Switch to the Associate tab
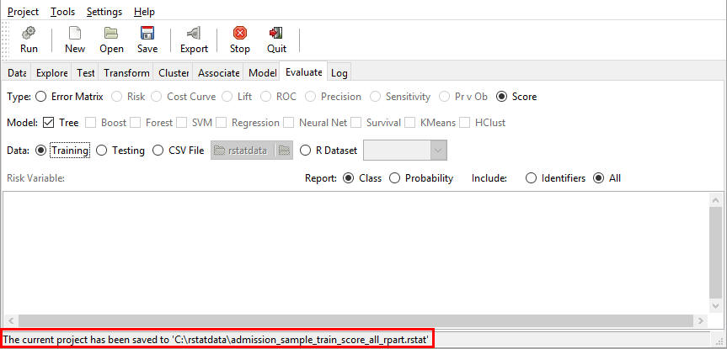Viewport: 727px width, 349px height. (x=218, y=72)
